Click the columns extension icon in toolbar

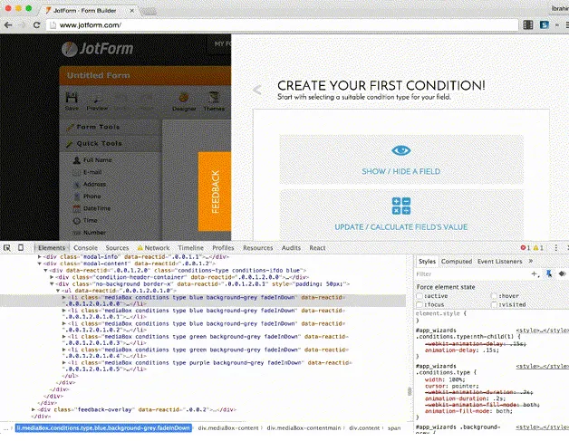point(528,24)
